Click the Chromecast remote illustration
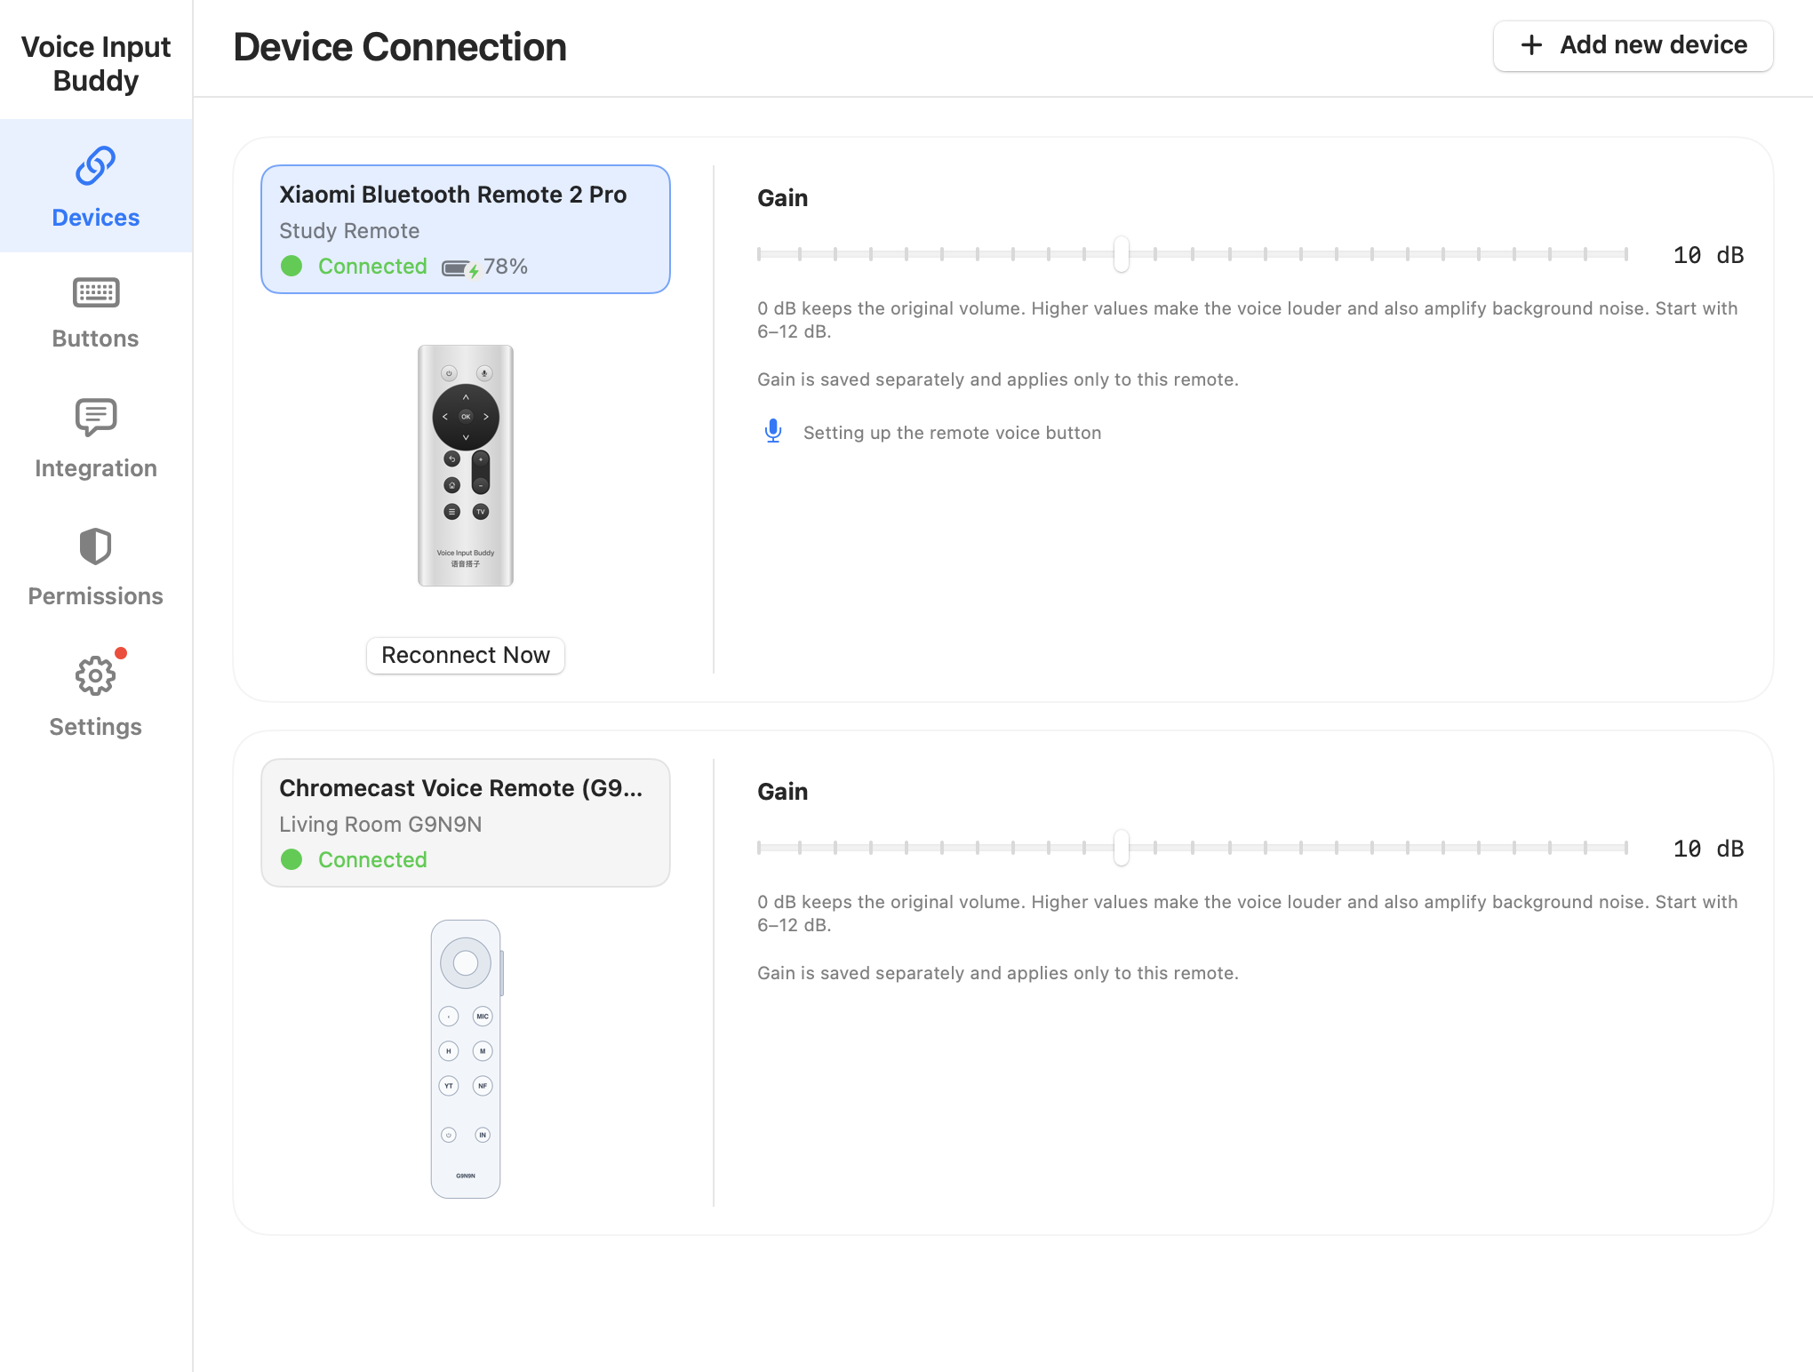The height and width of the screenshot is (1372, 1813). (467, 1059)
